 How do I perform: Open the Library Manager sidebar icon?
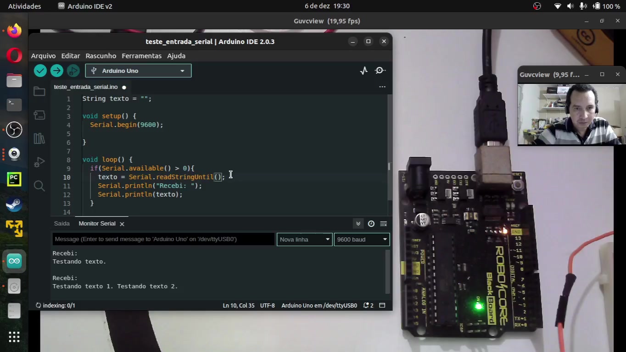click(x=39, y=138)
